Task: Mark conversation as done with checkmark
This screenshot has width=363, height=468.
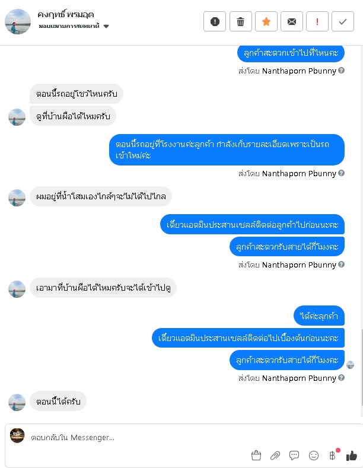Action: click(343, 21)
